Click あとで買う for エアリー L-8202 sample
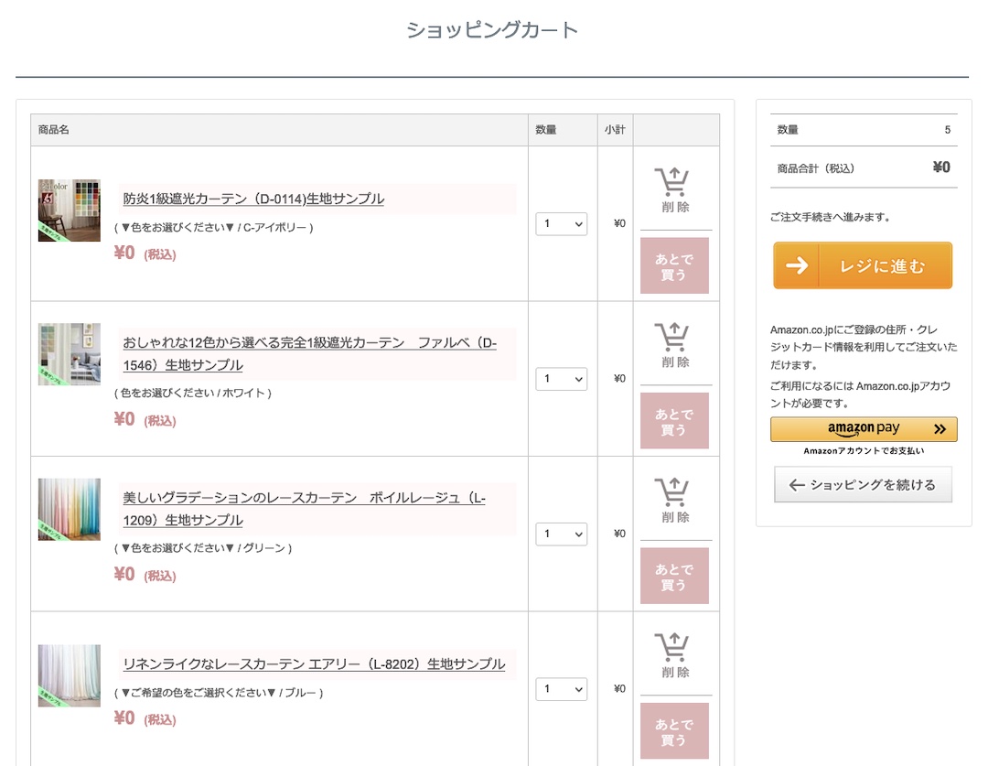This screenshot has width=988, height=766. pos(674,731)
